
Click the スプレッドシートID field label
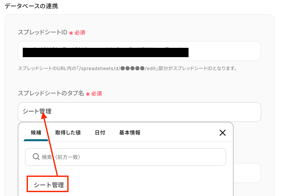click(x=43, y=32)
